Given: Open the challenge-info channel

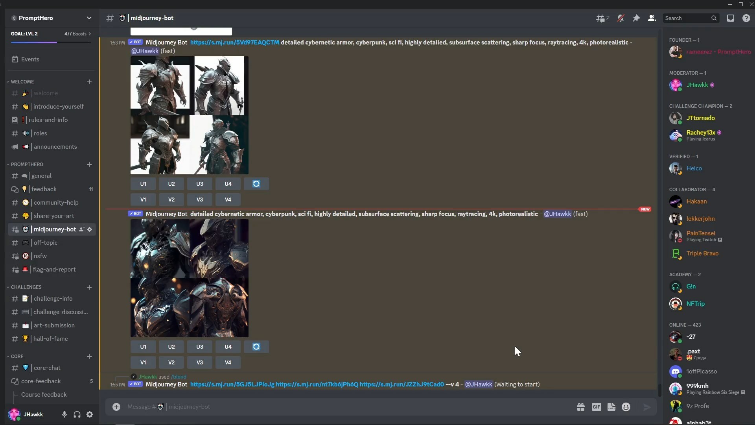Looking at the screenshot, I should coord(52,299).
